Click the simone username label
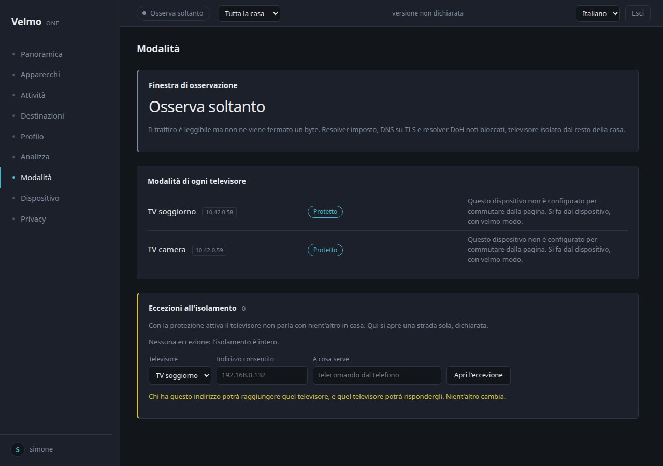Image resolution: width=663 pixels, height=466 pixels. [x=41, y=449]
